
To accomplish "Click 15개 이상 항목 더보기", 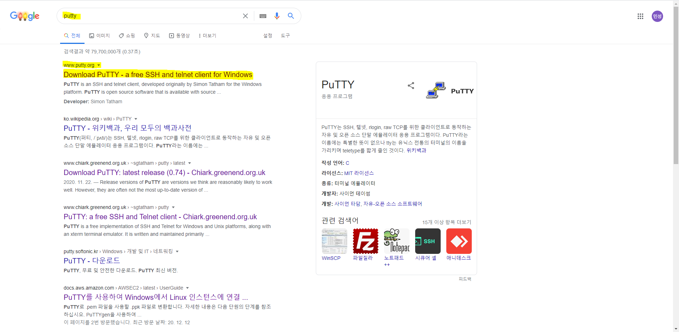I will click(447, 222).
